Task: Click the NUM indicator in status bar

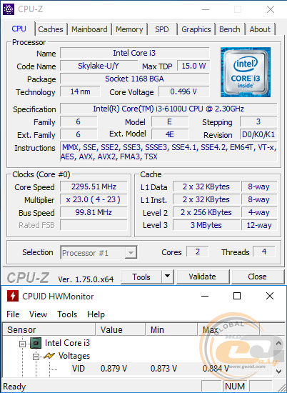Action: [x=235, y=387]
